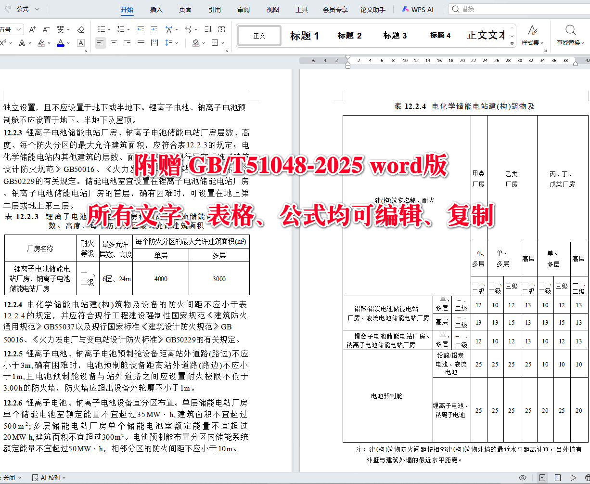Apply the text effects outline A icon
The height and width of the screenshot is (484, 590).
coord(22,43)
